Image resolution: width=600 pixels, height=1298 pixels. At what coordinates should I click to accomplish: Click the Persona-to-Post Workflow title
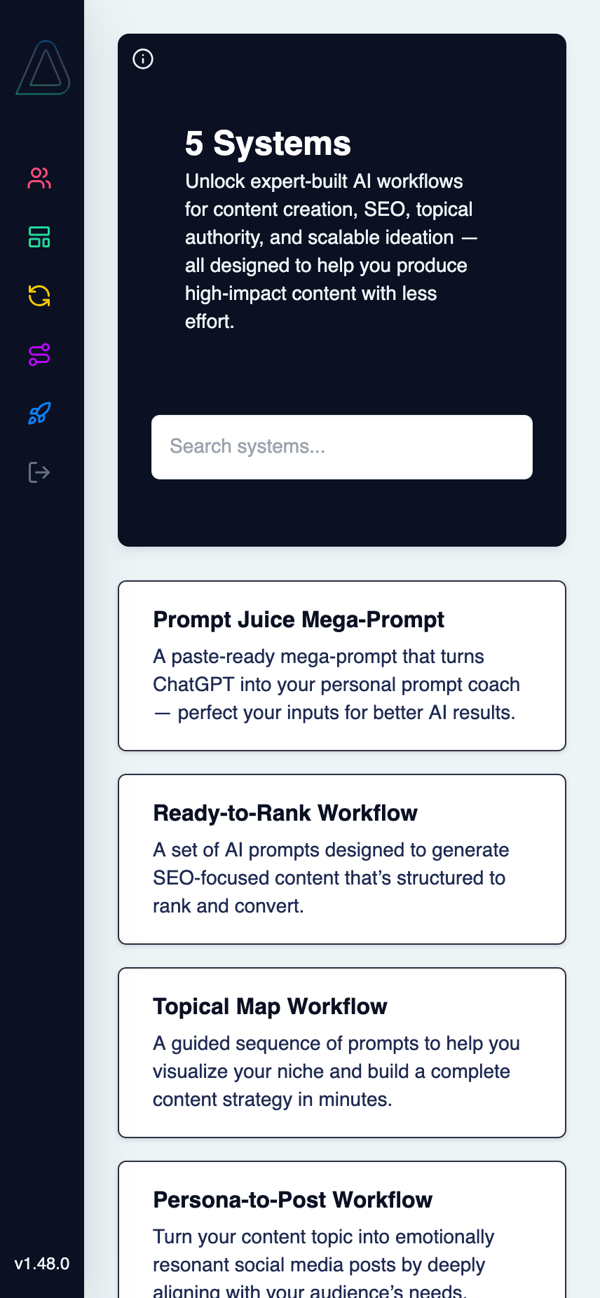[292, 1199]
